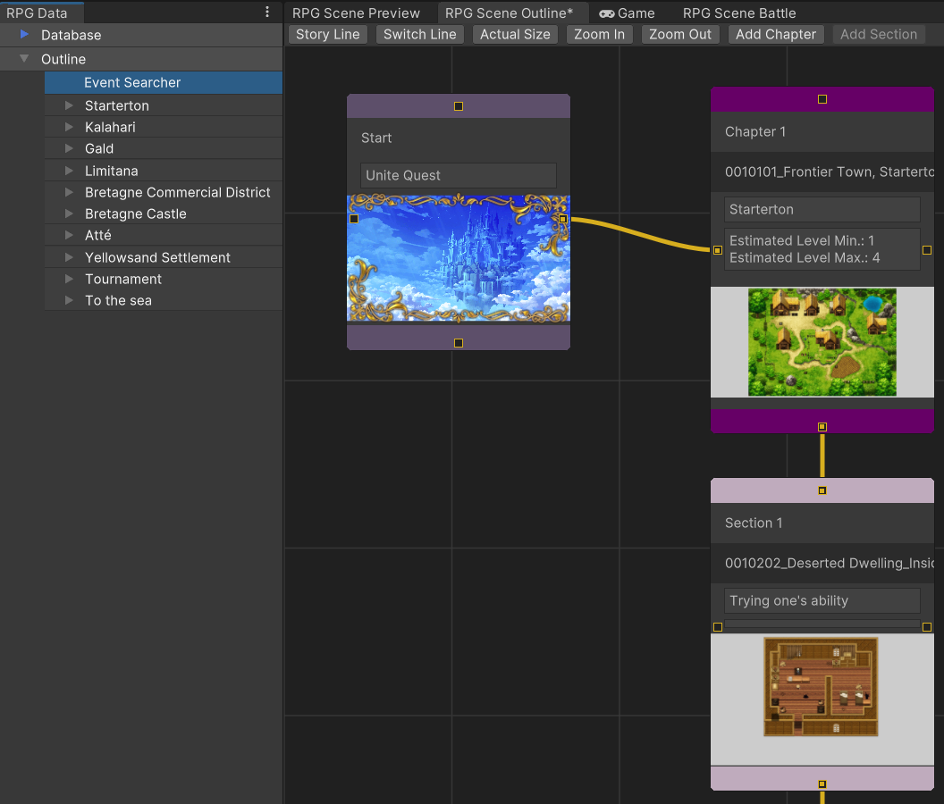This screenshot has height=804, width=944.
Task: Select the Yellowsand Settlement item
Action: tap(164, 257)
